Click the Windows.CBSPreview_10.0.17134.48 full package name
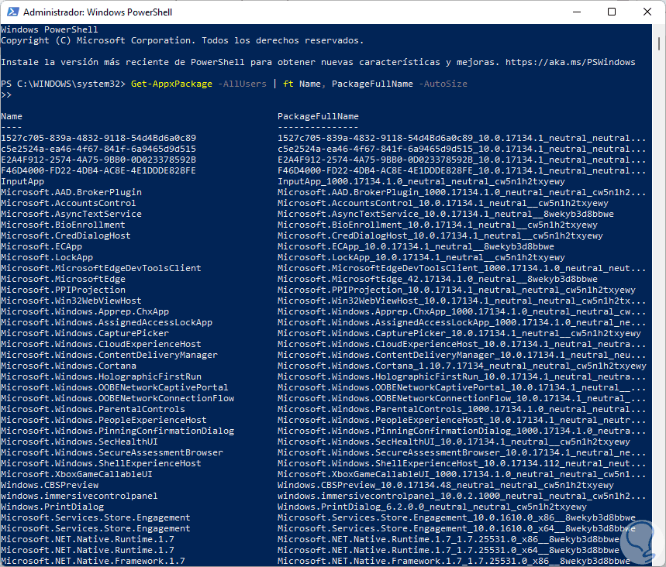The width and height of the screenshot is (666, 567). 446,485
